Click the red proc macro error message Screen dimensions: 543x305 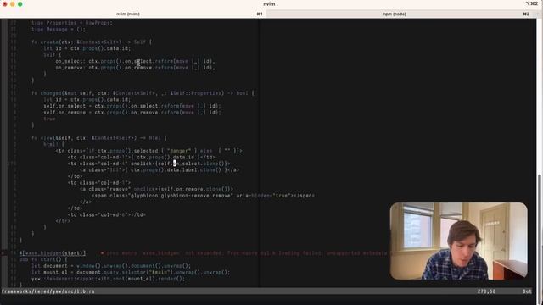244,253
